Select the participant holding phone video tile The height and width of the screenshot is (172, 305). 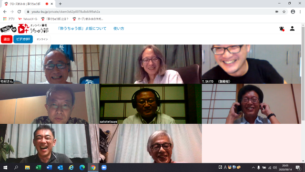[251, 104]
